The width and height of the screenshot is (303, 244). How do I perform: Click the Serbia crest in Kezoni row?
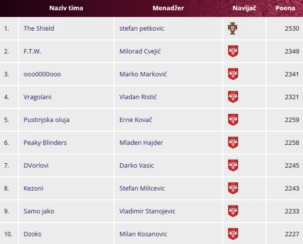click(x=232, y=188)
